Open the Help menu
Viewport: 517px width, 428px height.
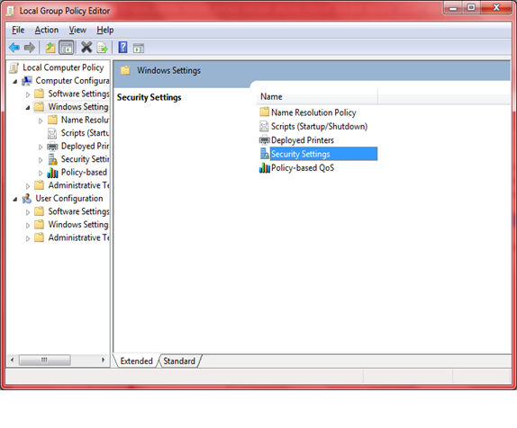click(104, 30)
